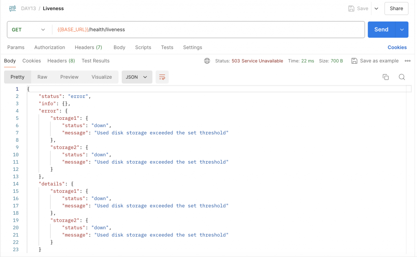Screen dimensions: 417x257
Task: Expand the Send button options arrow
Action: [x=402, y=30]
